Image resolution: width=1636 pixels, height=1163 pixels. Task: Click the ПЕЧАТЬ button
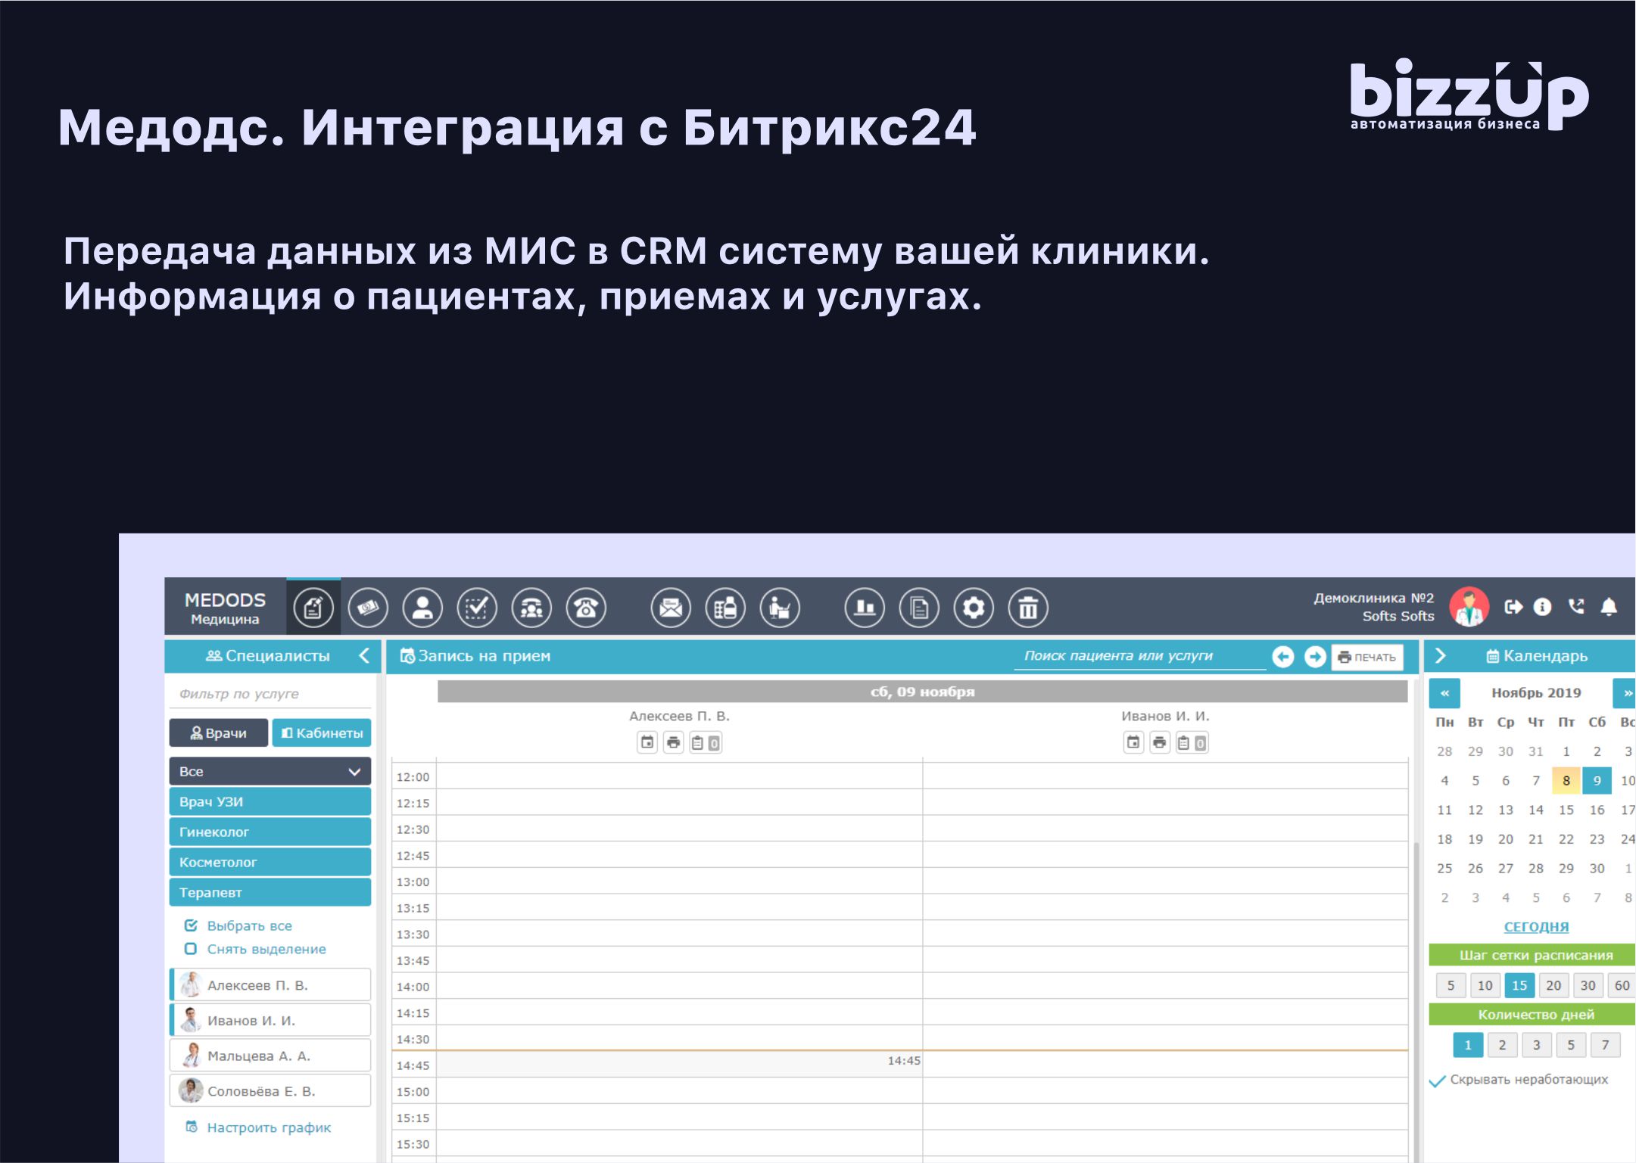coord(1367,657)
